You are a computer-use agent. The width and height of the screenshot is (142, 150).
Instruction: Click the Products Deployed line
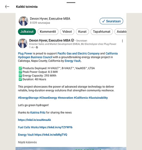tap(57, 68)
